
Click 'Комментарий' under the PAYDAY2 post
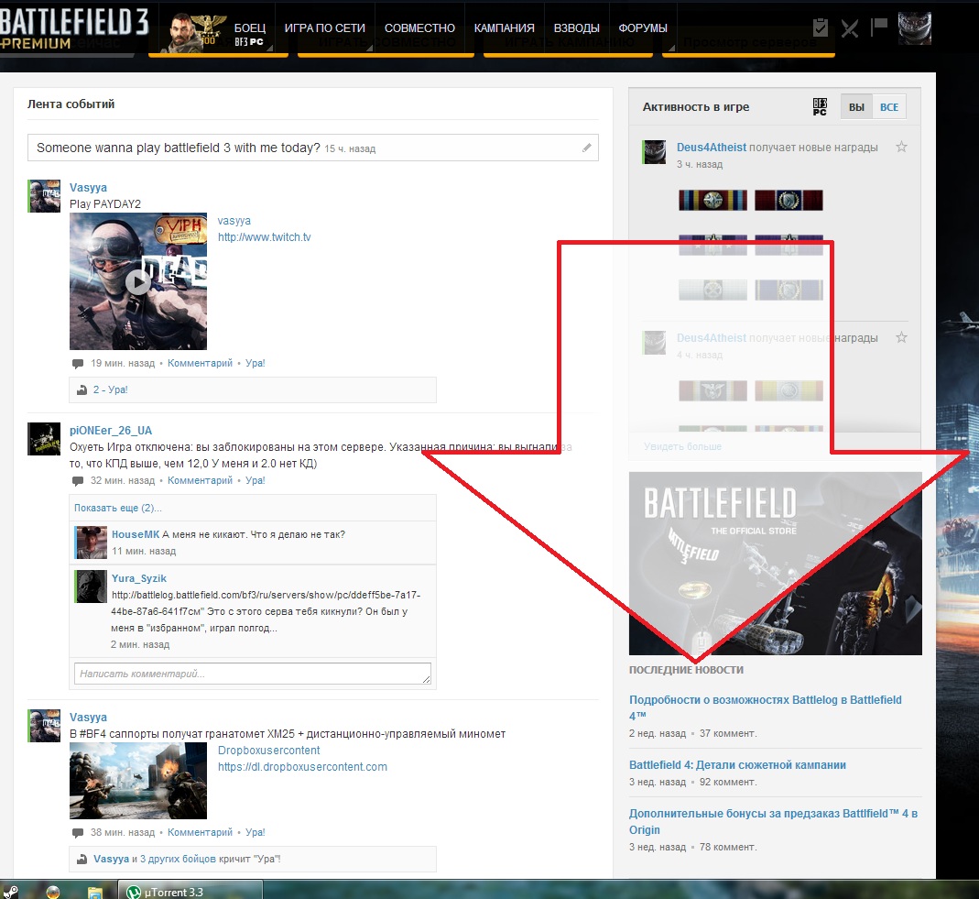coord(200,363)
